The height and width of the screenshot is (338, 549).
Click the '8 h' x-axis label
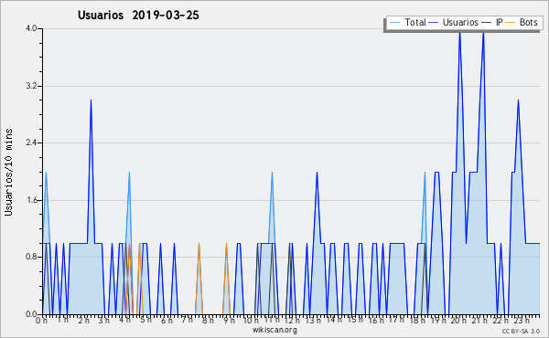209,320
